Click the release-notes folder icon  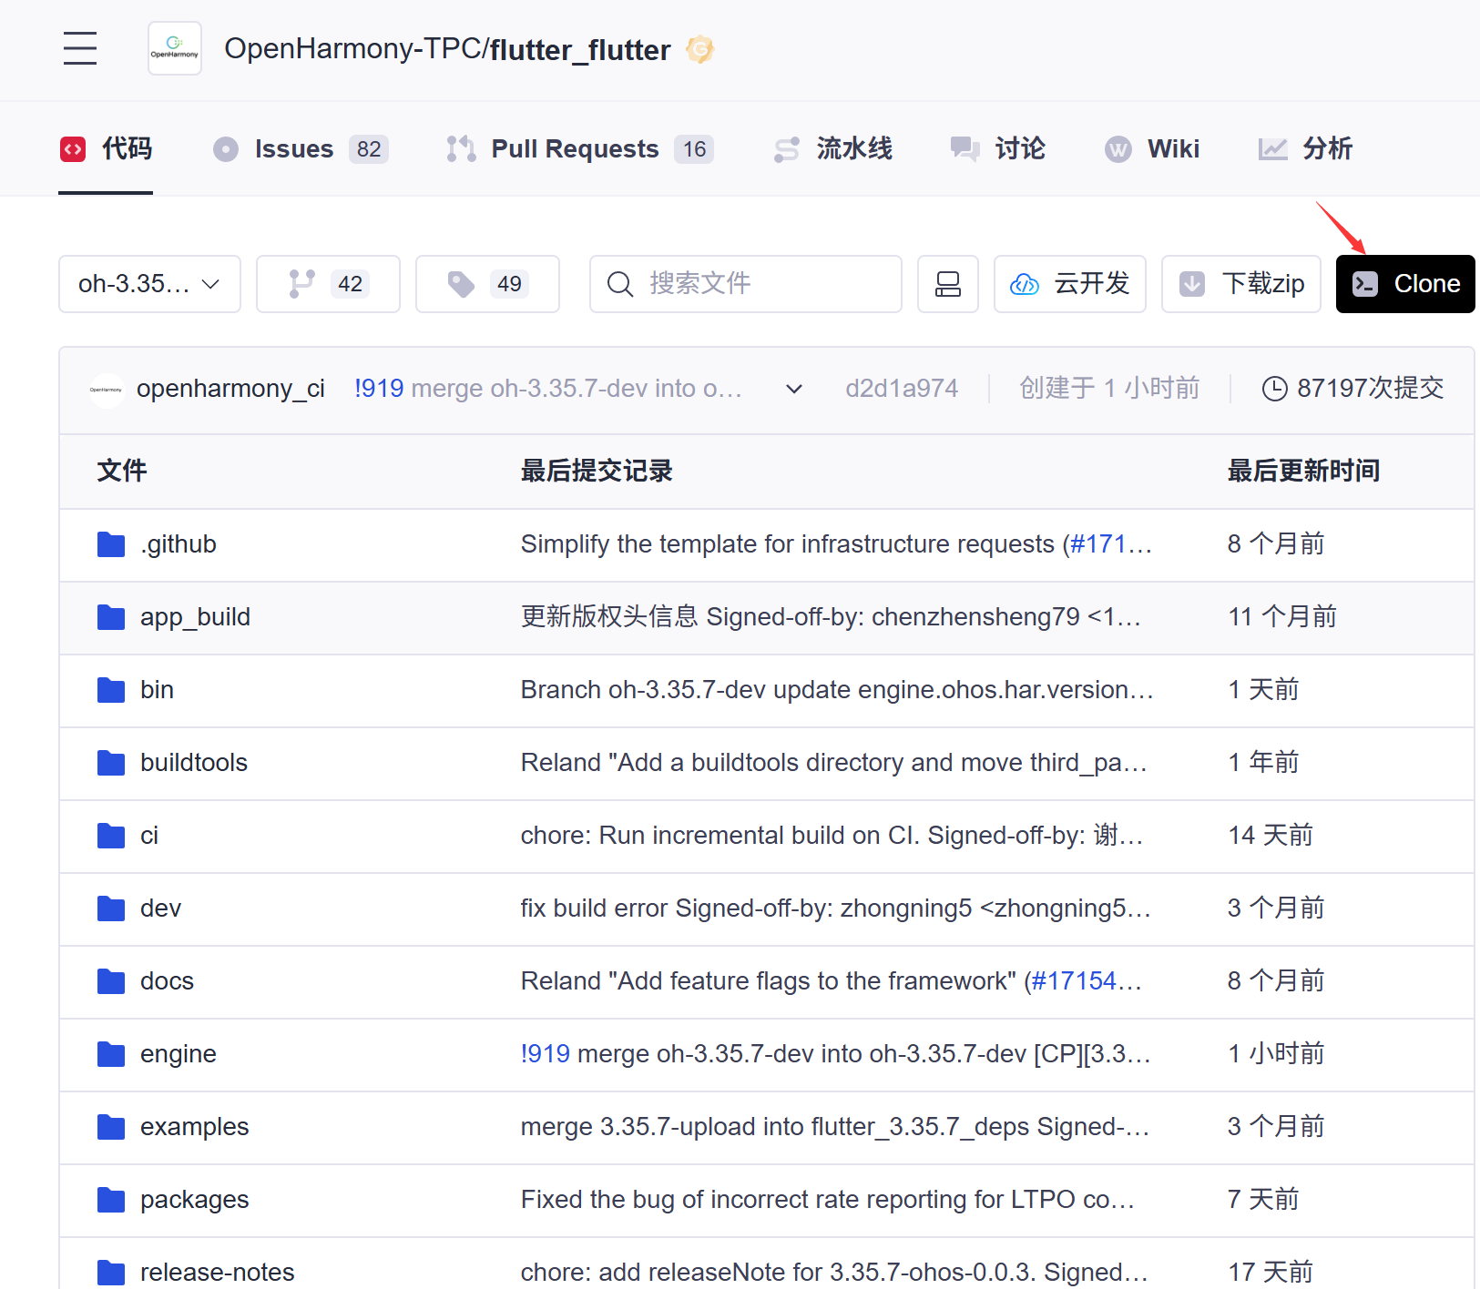111,1273
